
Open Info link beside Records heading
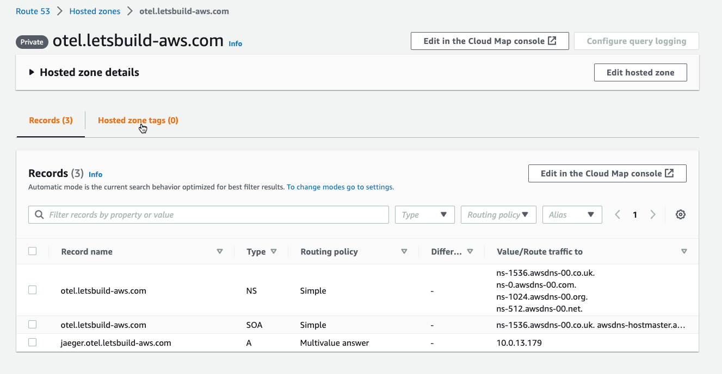[x=95, y=174]
